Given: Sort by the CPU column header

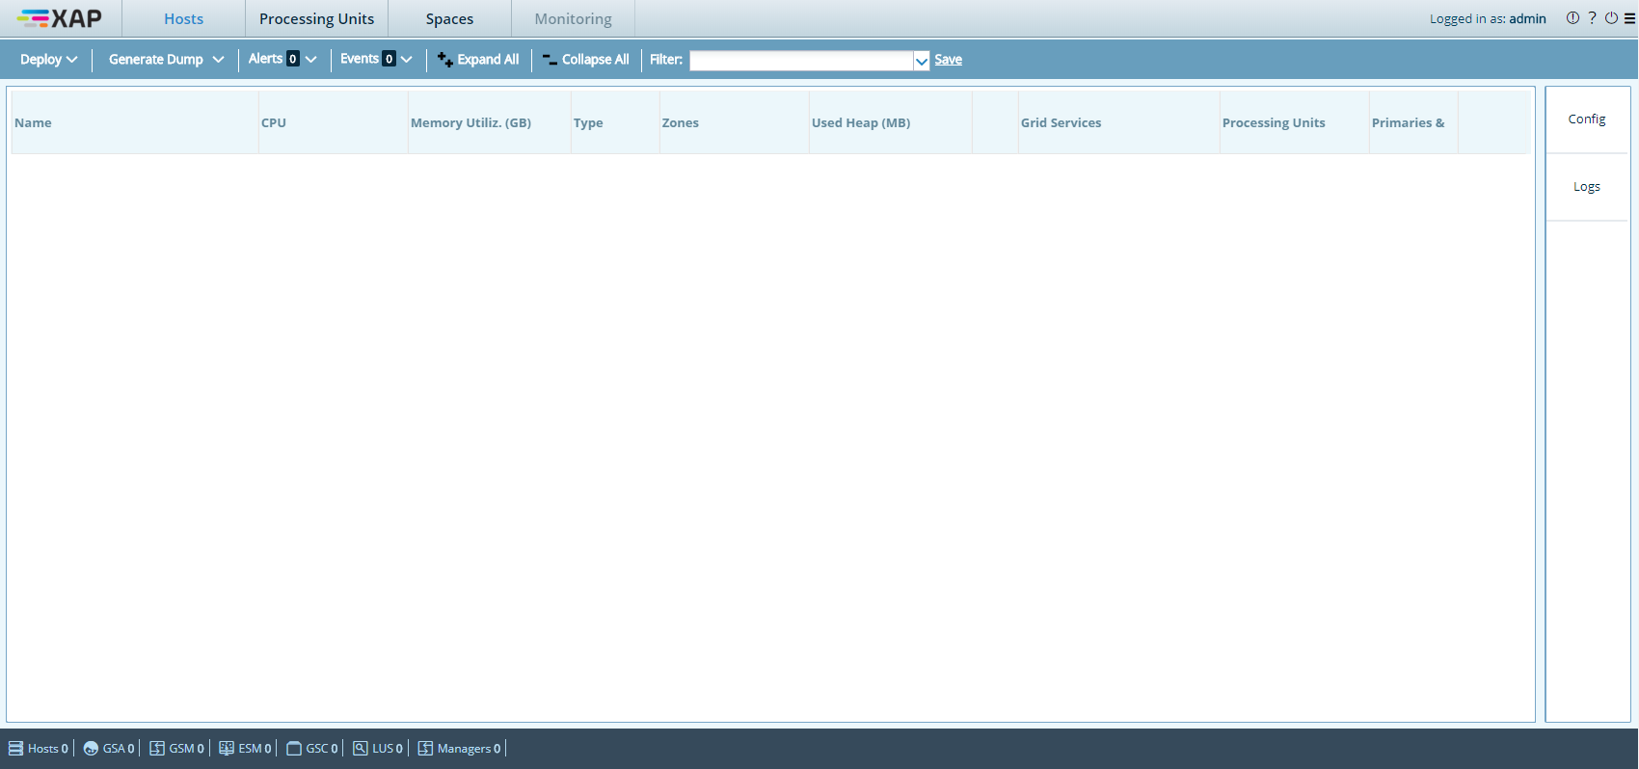Looking at the screenshot, I should pos(334,122).
